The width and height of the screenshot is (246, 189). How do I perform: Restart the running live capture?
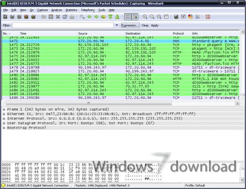tap(33, 17)
